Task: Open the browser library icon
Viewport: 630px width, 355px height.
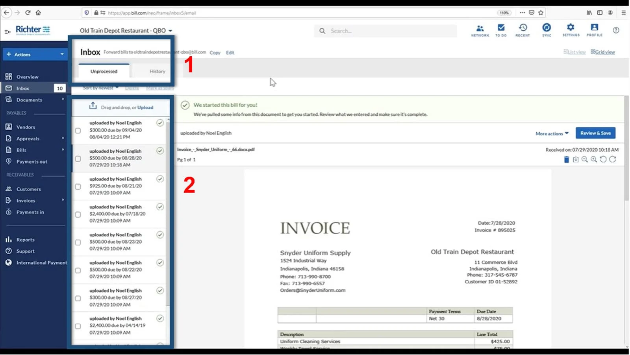Action: coord(589,13)
